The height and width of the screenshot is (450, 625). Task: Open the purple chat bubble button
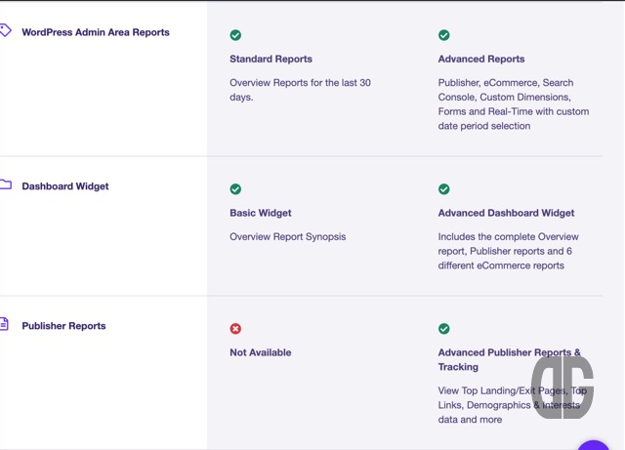[x=594, y=445]
